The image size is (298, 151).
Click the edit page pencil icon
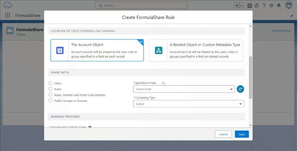click(x=292, y=16)
